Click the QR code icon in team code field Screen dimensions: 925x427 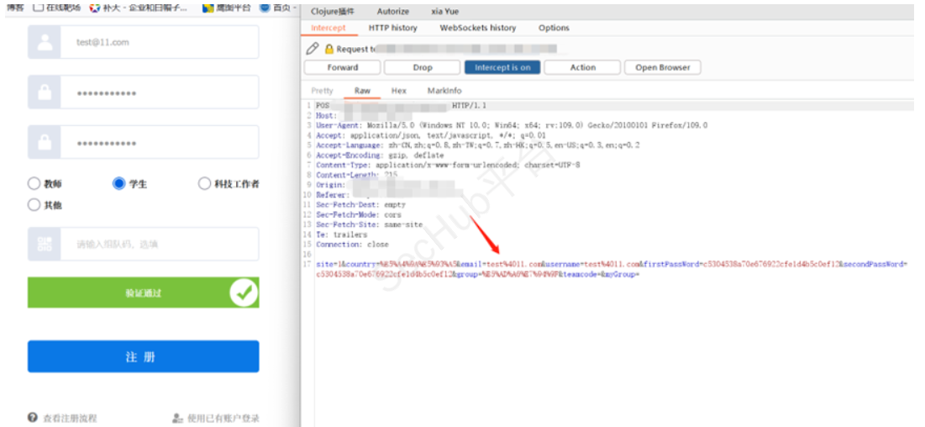coord(45,245)
